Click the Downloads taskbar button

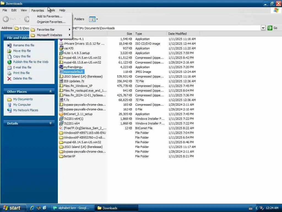(116, 208)
